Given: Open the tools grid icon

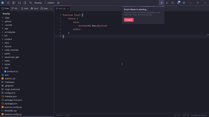Looking at the screenshot, I should [30, 3].
